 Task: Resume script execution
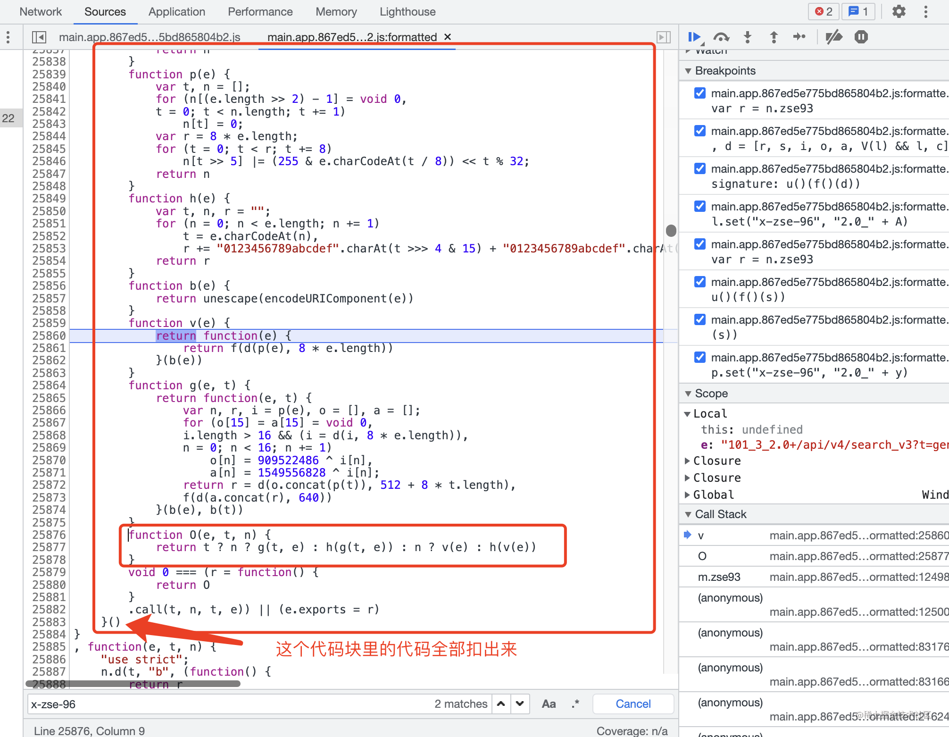coord(694,37)
